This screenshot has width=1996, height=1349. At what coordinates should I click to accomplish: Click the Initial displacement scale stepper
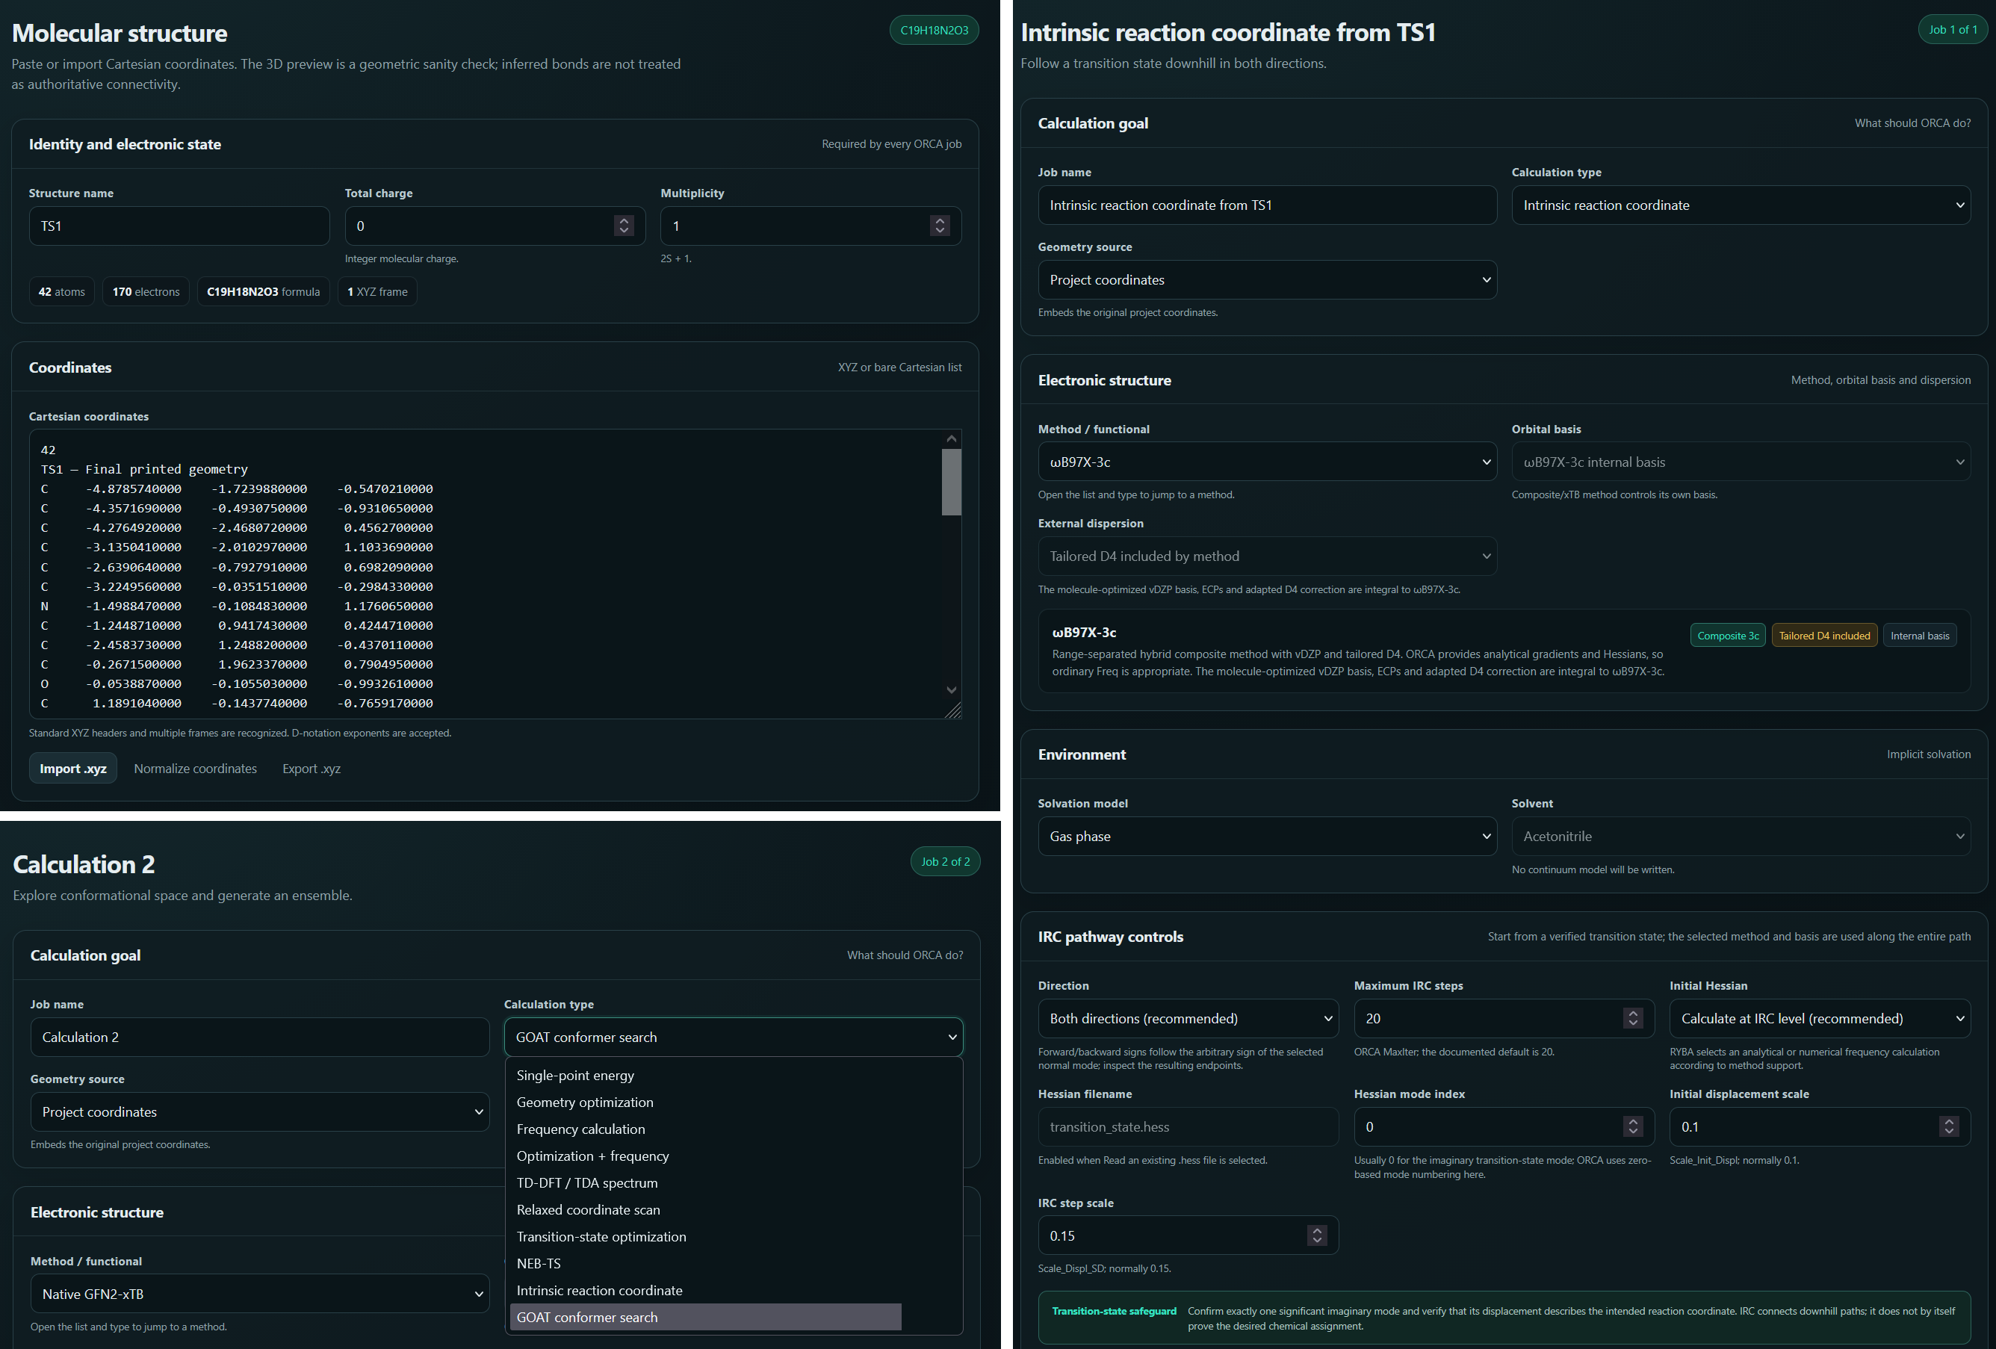[x=1949, y=1126]
